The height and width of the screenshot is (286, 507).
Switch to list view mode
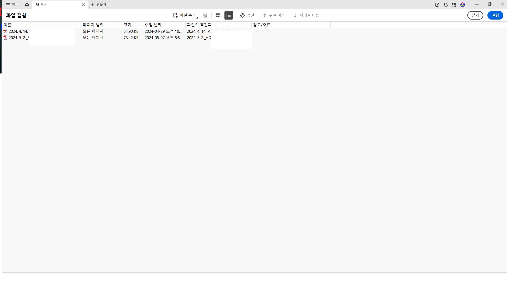pyautogui.click(x=228, y=15)
